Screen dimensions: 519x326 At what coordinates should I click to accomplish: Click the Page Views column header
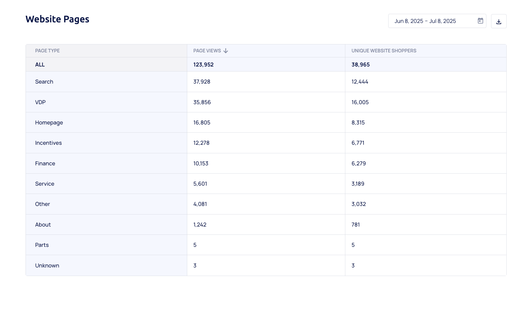click(207, 51)
